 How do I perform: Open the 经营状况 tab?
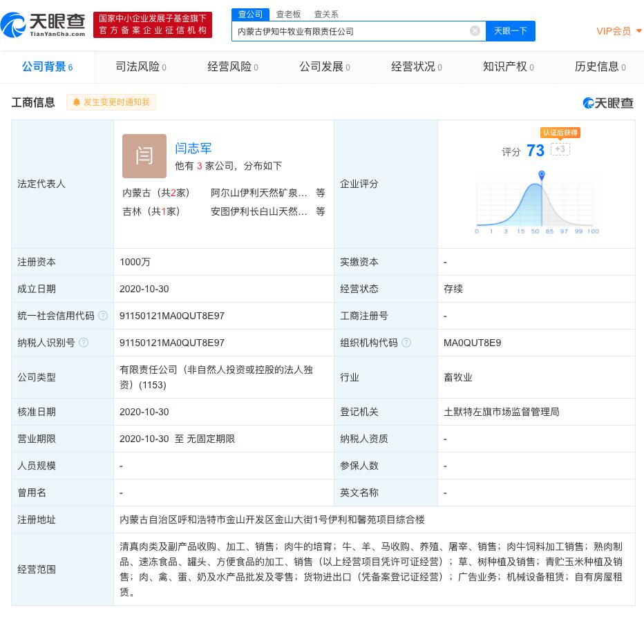(x=417, y=66)
